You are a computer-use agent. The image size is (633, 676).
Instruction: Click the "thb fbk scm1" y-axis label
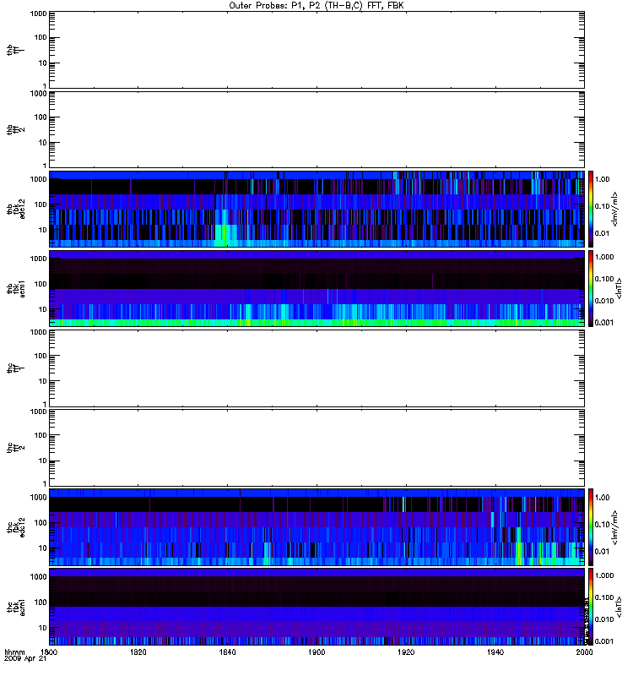tap(16, 288)
